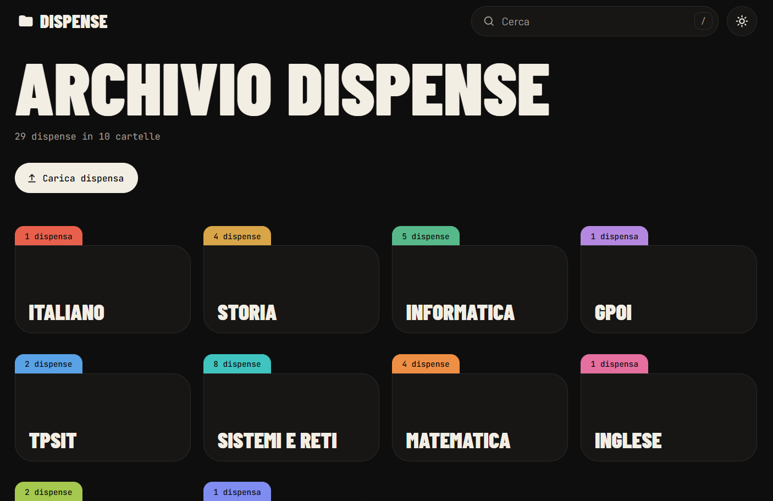Open the DISPENSE home link
The image size is (773, 501).
click(63, 21)
